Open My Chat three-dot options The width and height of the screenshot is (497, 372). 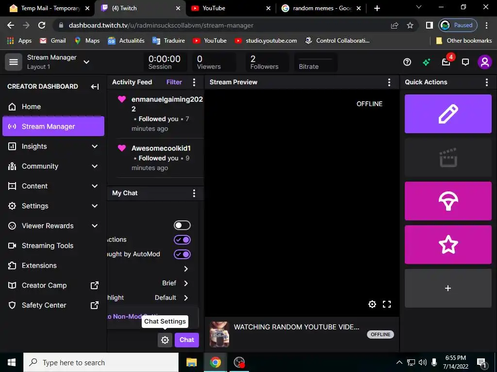[194, 193]
